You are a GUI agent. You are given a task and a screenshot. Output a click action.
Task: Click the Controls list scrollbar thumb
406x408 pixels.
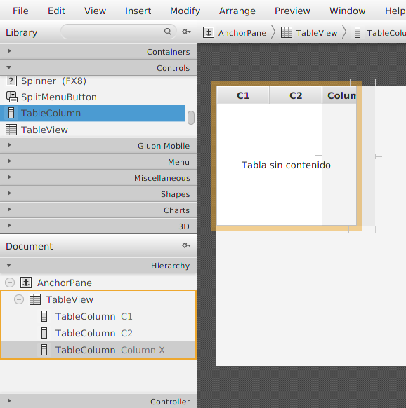pyautogui.click(x=191, y=118)
